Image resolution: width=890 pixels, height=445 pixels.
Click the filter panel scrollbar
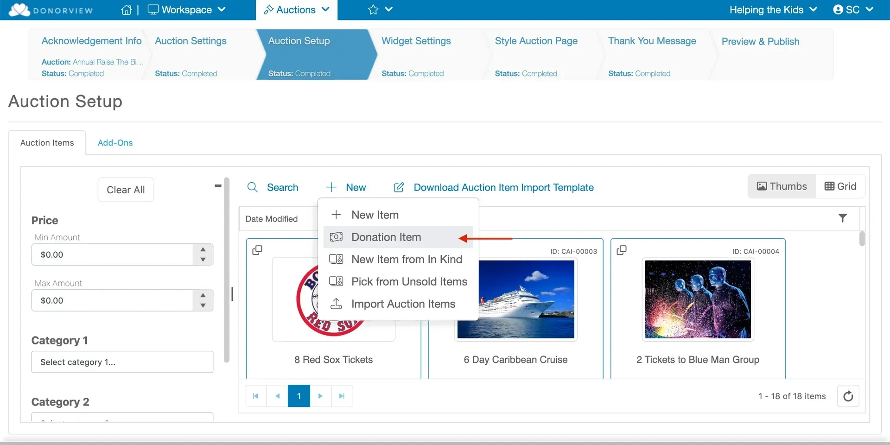tap(227, 270)
